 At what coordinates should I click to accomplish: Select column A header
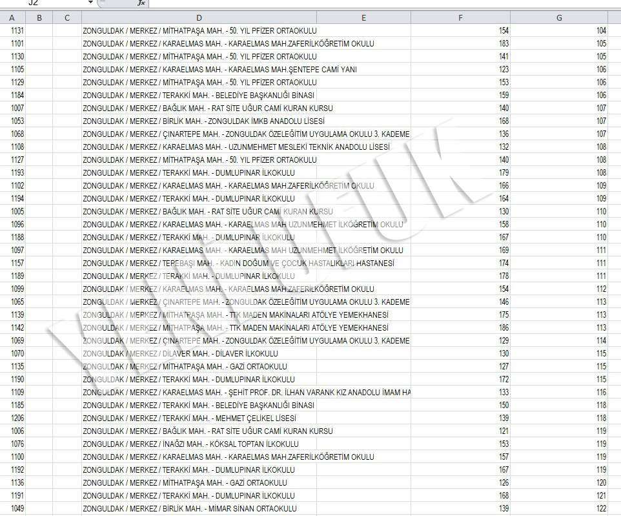[12, 17]
